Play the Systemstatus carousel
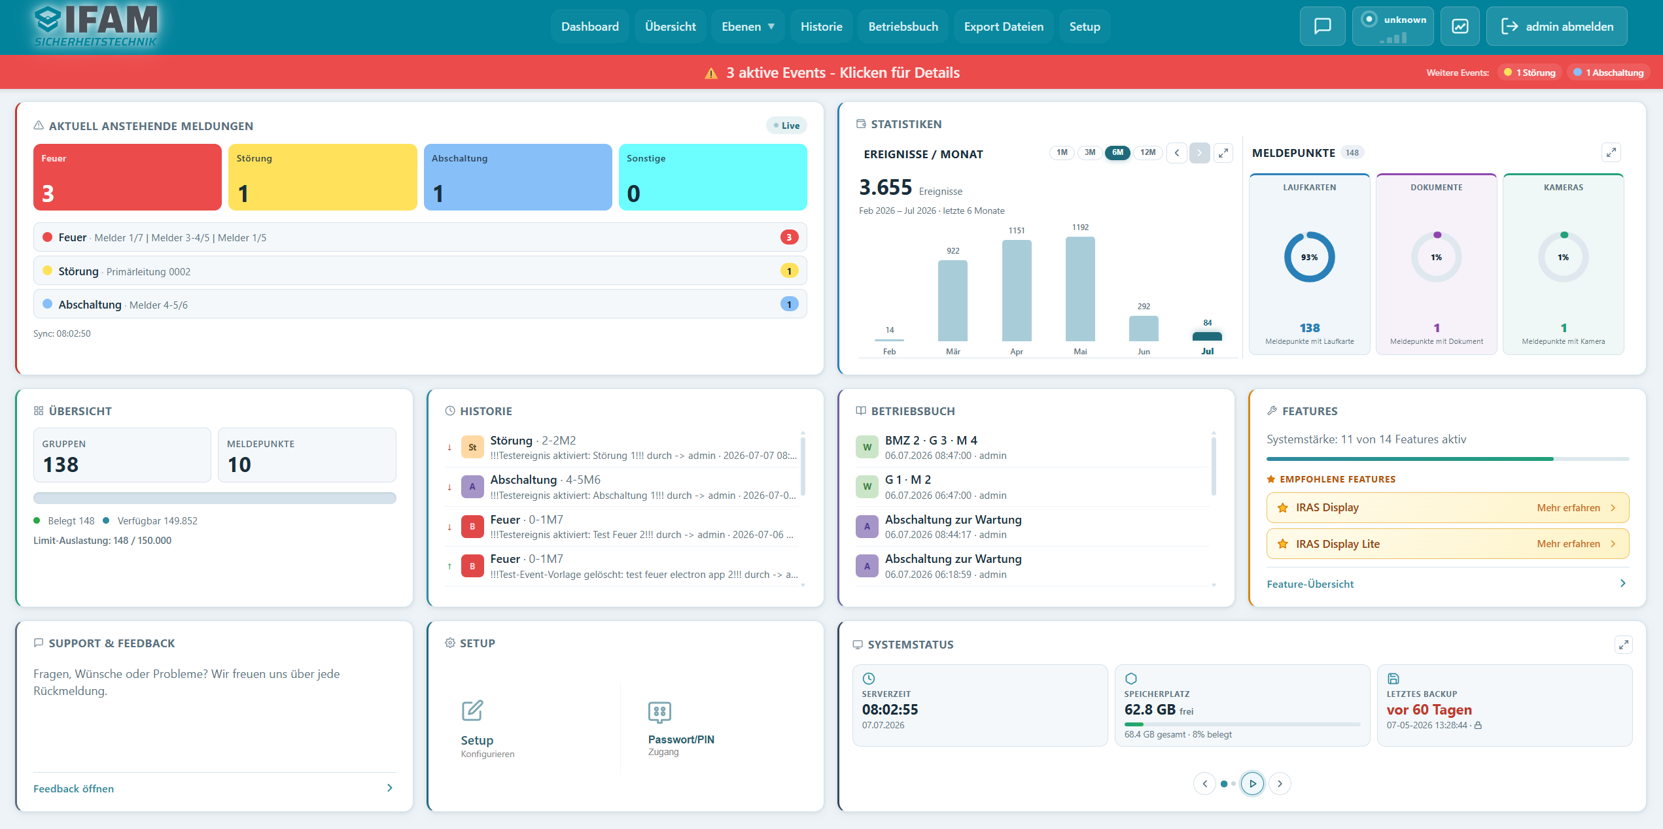 (1252, 784)
